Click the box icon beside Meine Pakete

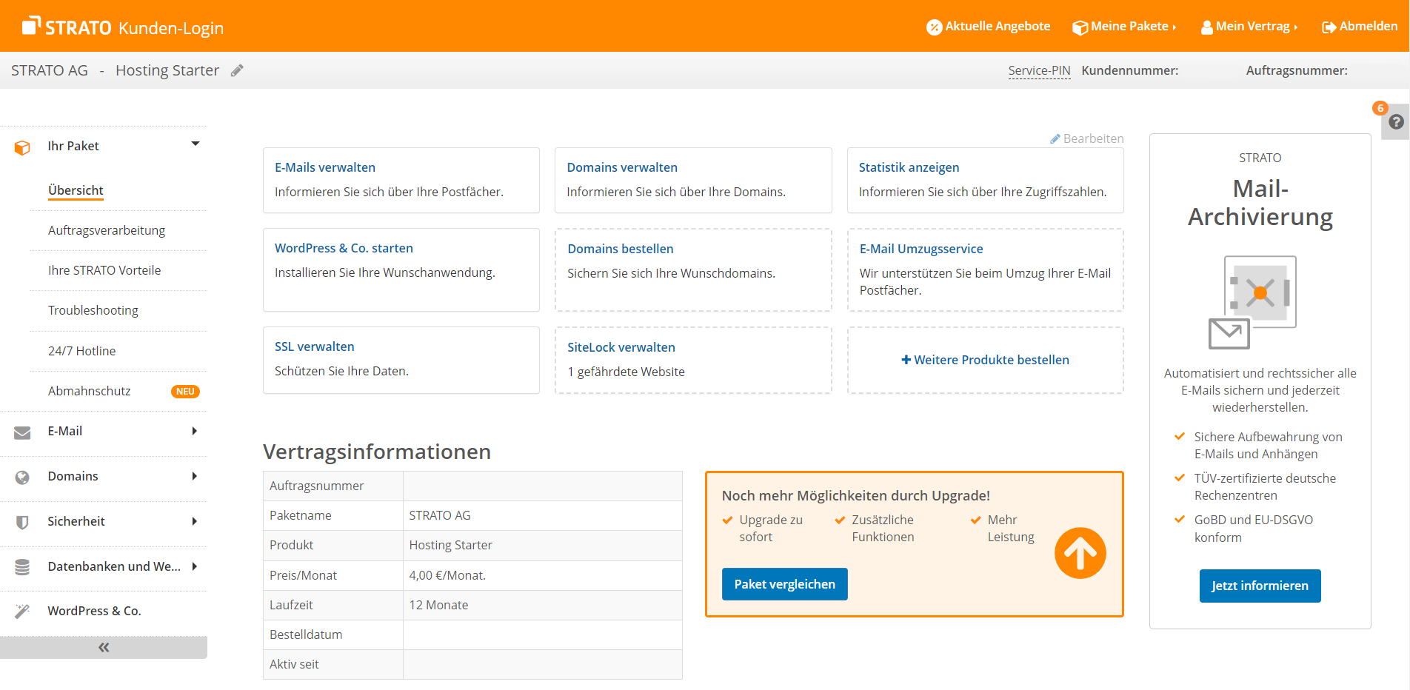[1080, 27]
